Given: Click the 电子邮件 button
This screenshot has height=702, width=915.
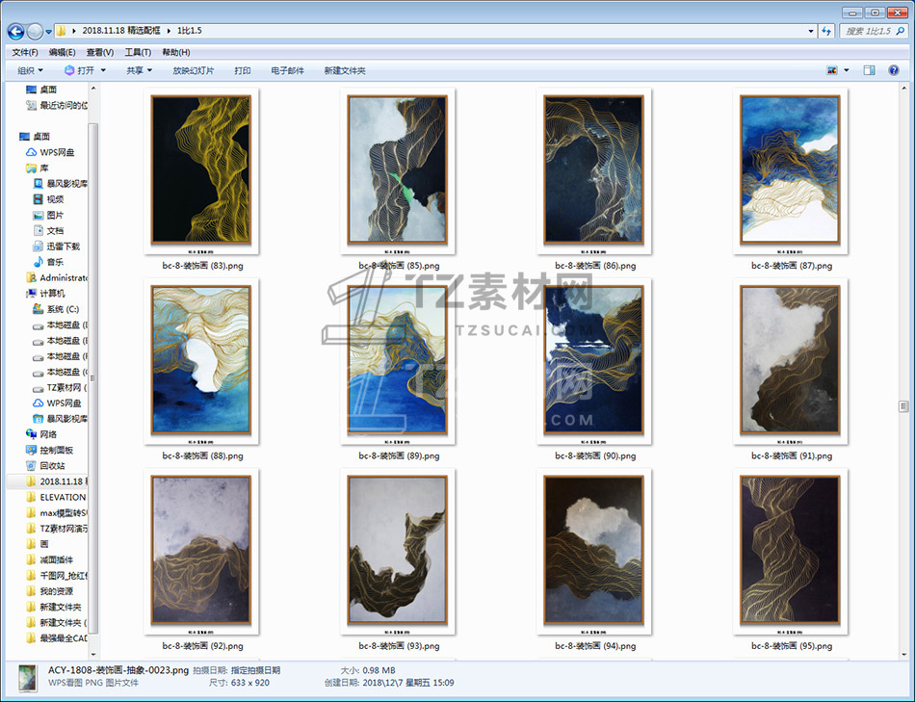Looking at the screenshot, I should click(287, 70).
